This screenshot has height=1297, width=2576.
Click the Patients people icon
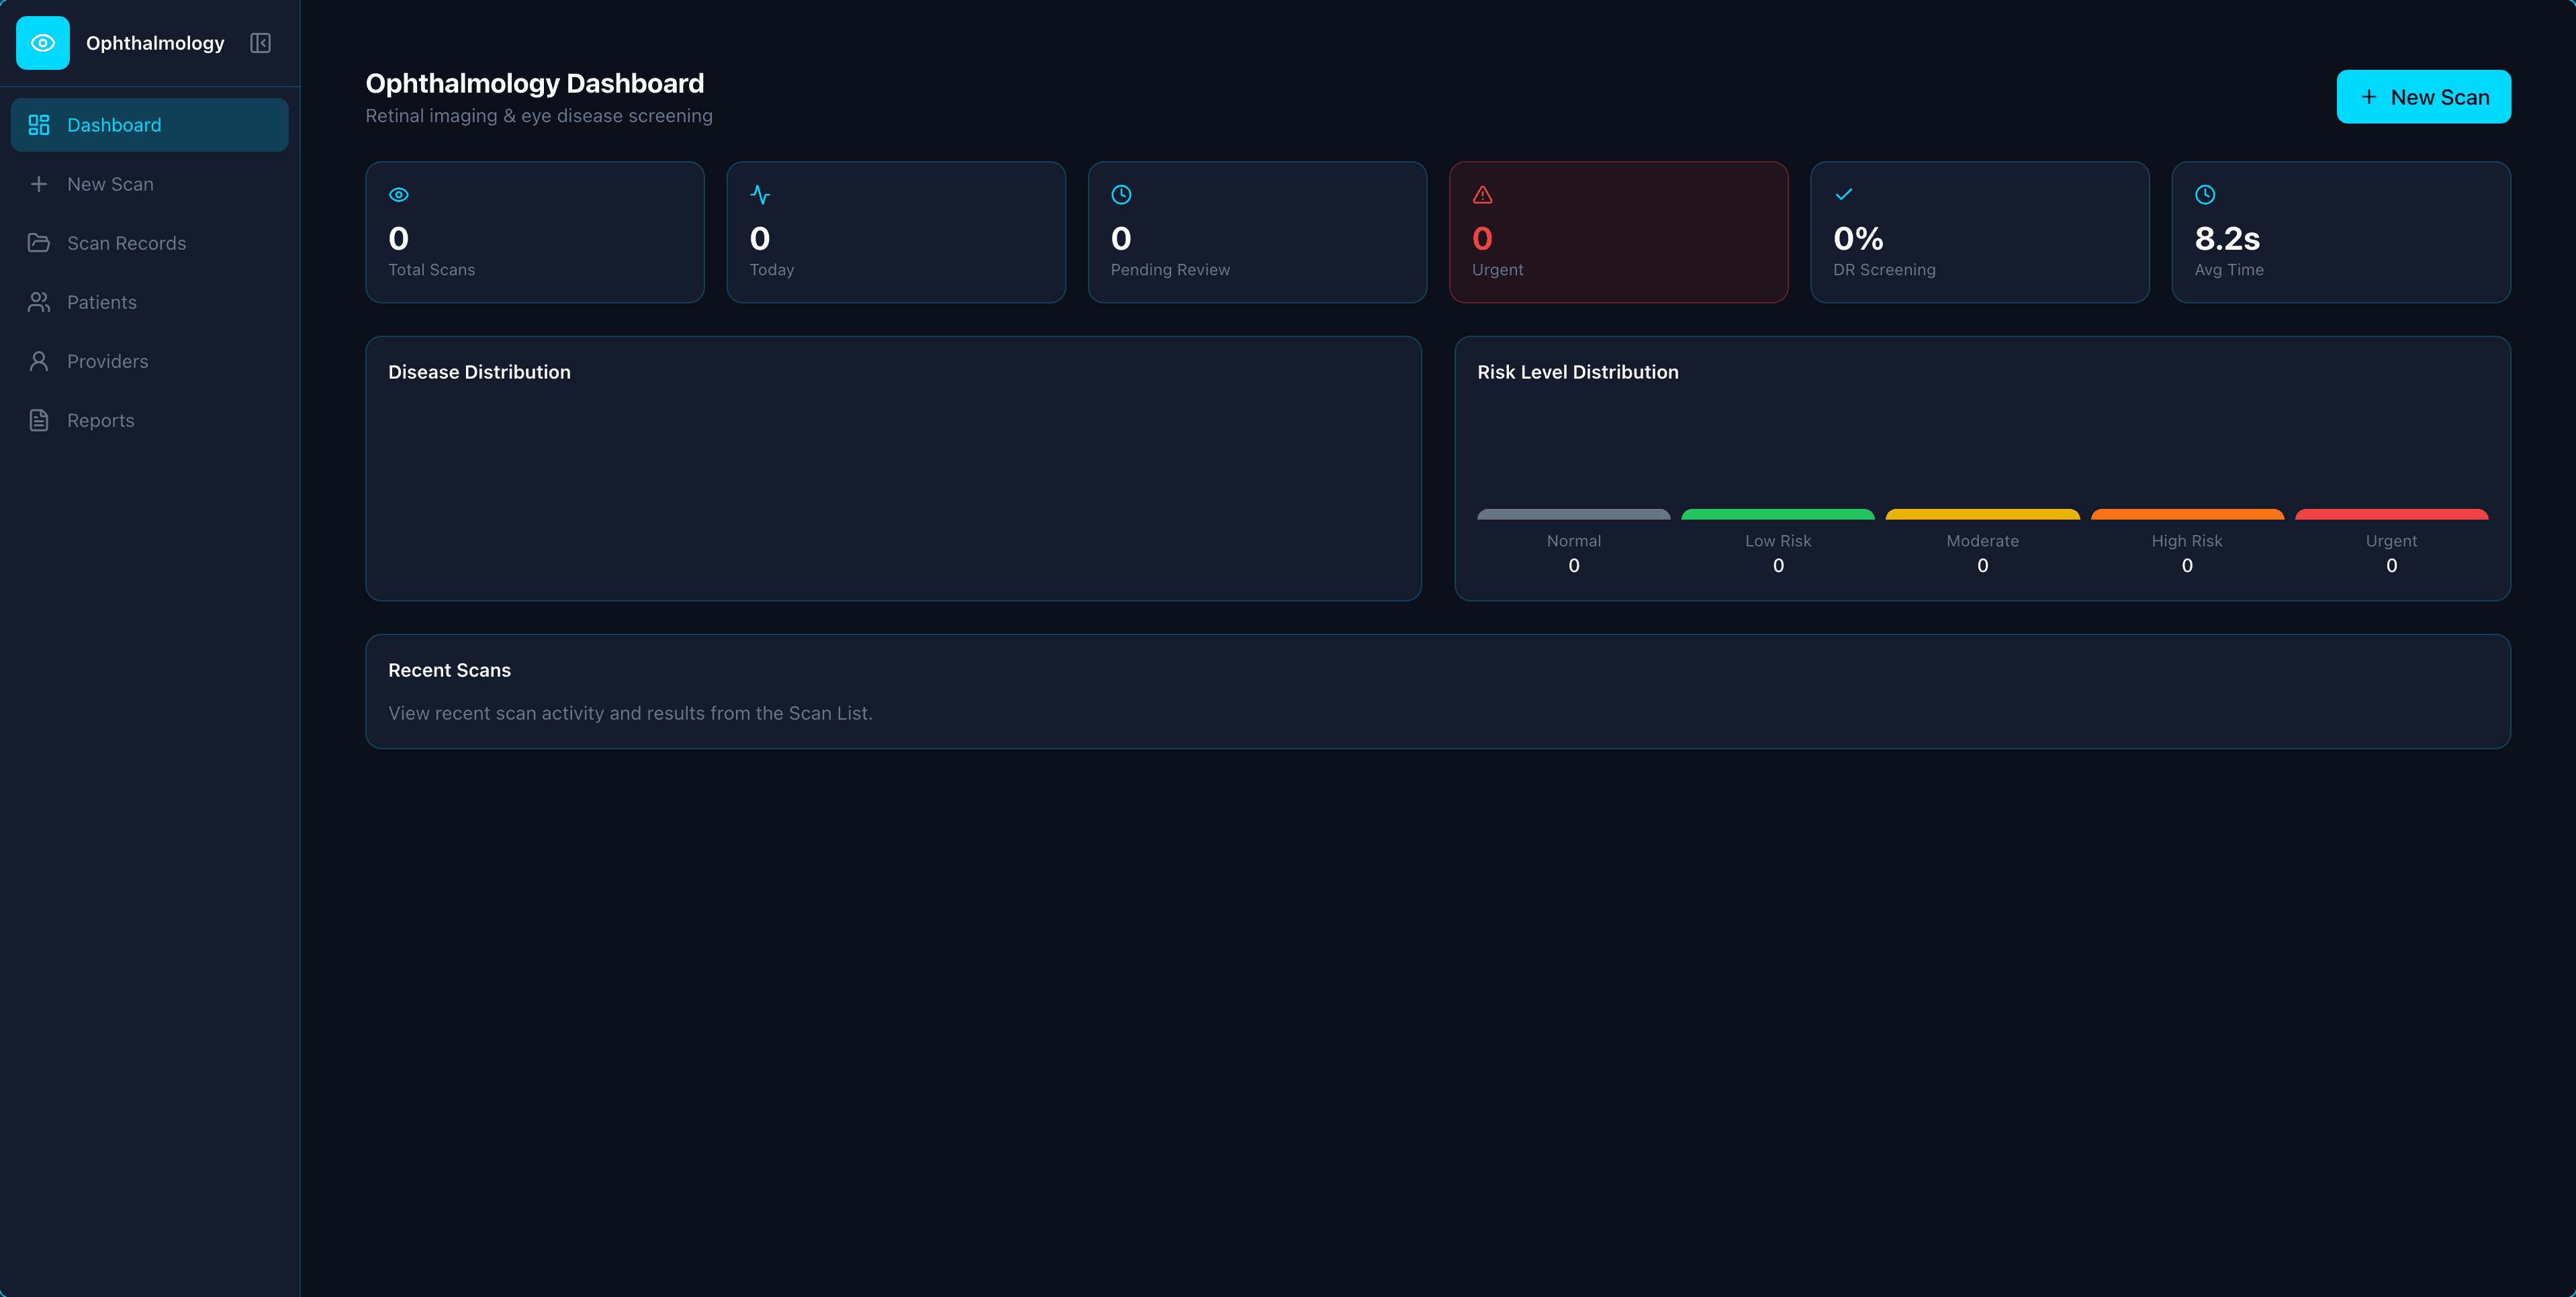[x=39, y=302]
